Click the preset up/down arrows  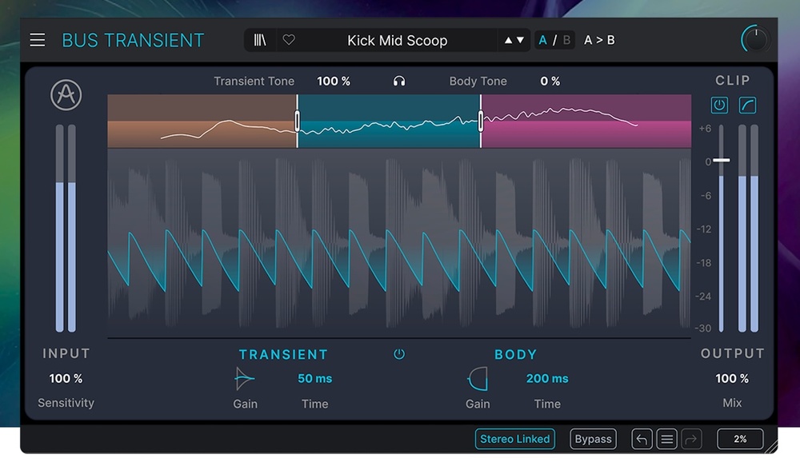click(x=514, y=40)
